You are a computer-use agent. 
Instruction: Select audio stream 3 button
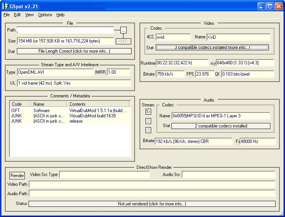pyautogui.click(x=148, y=130)
